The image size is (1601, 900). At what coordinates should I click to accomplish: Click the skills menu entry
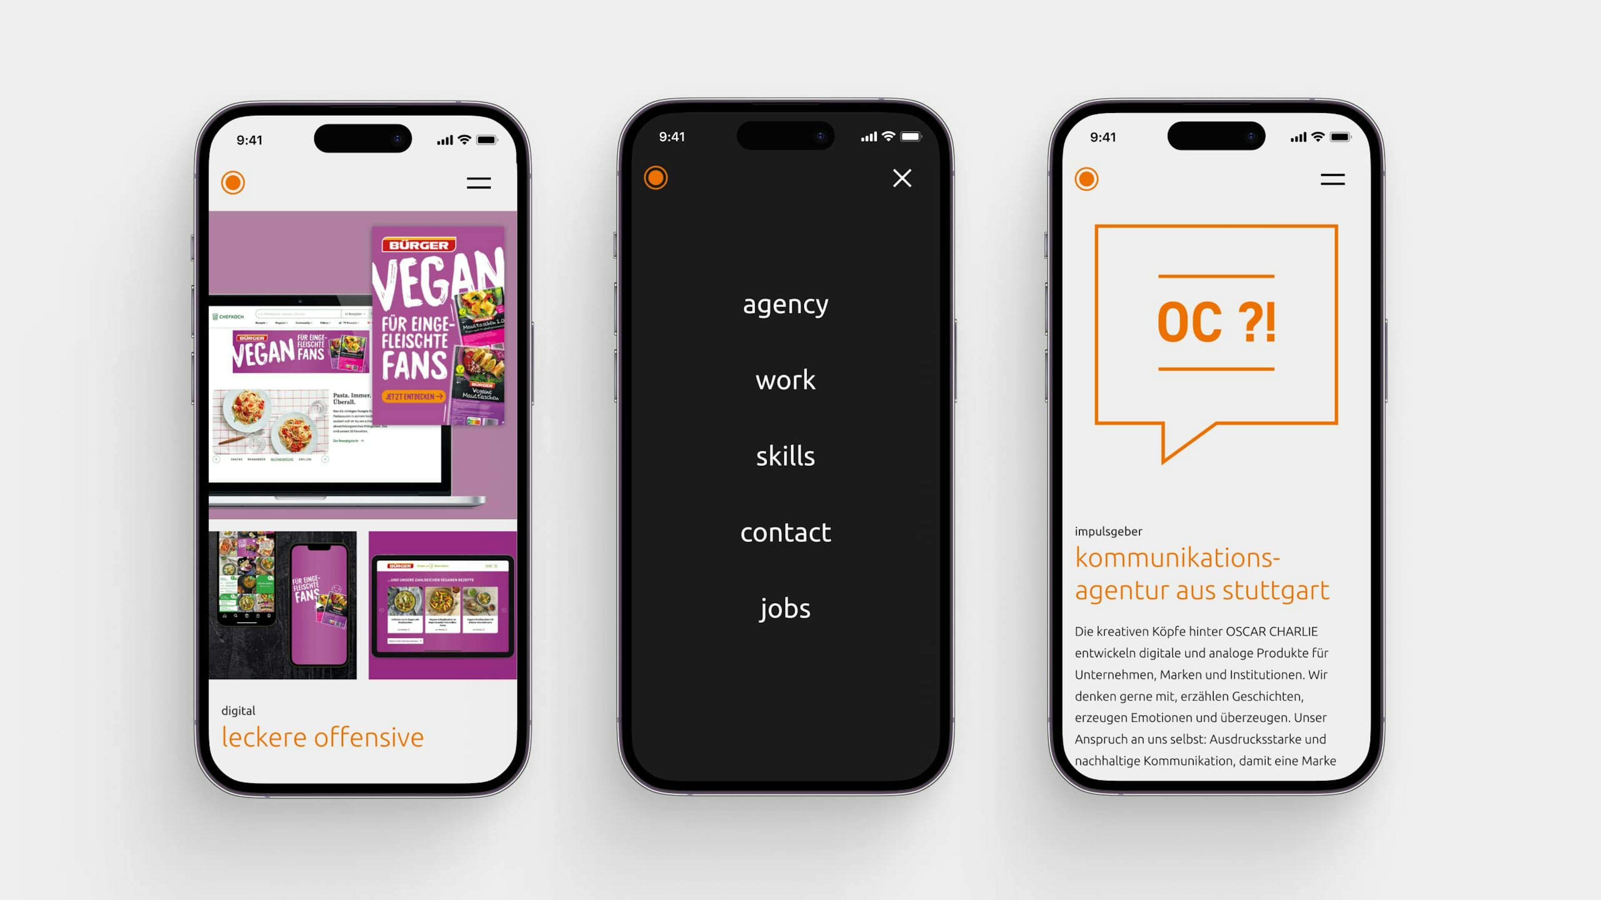point(785,455)
